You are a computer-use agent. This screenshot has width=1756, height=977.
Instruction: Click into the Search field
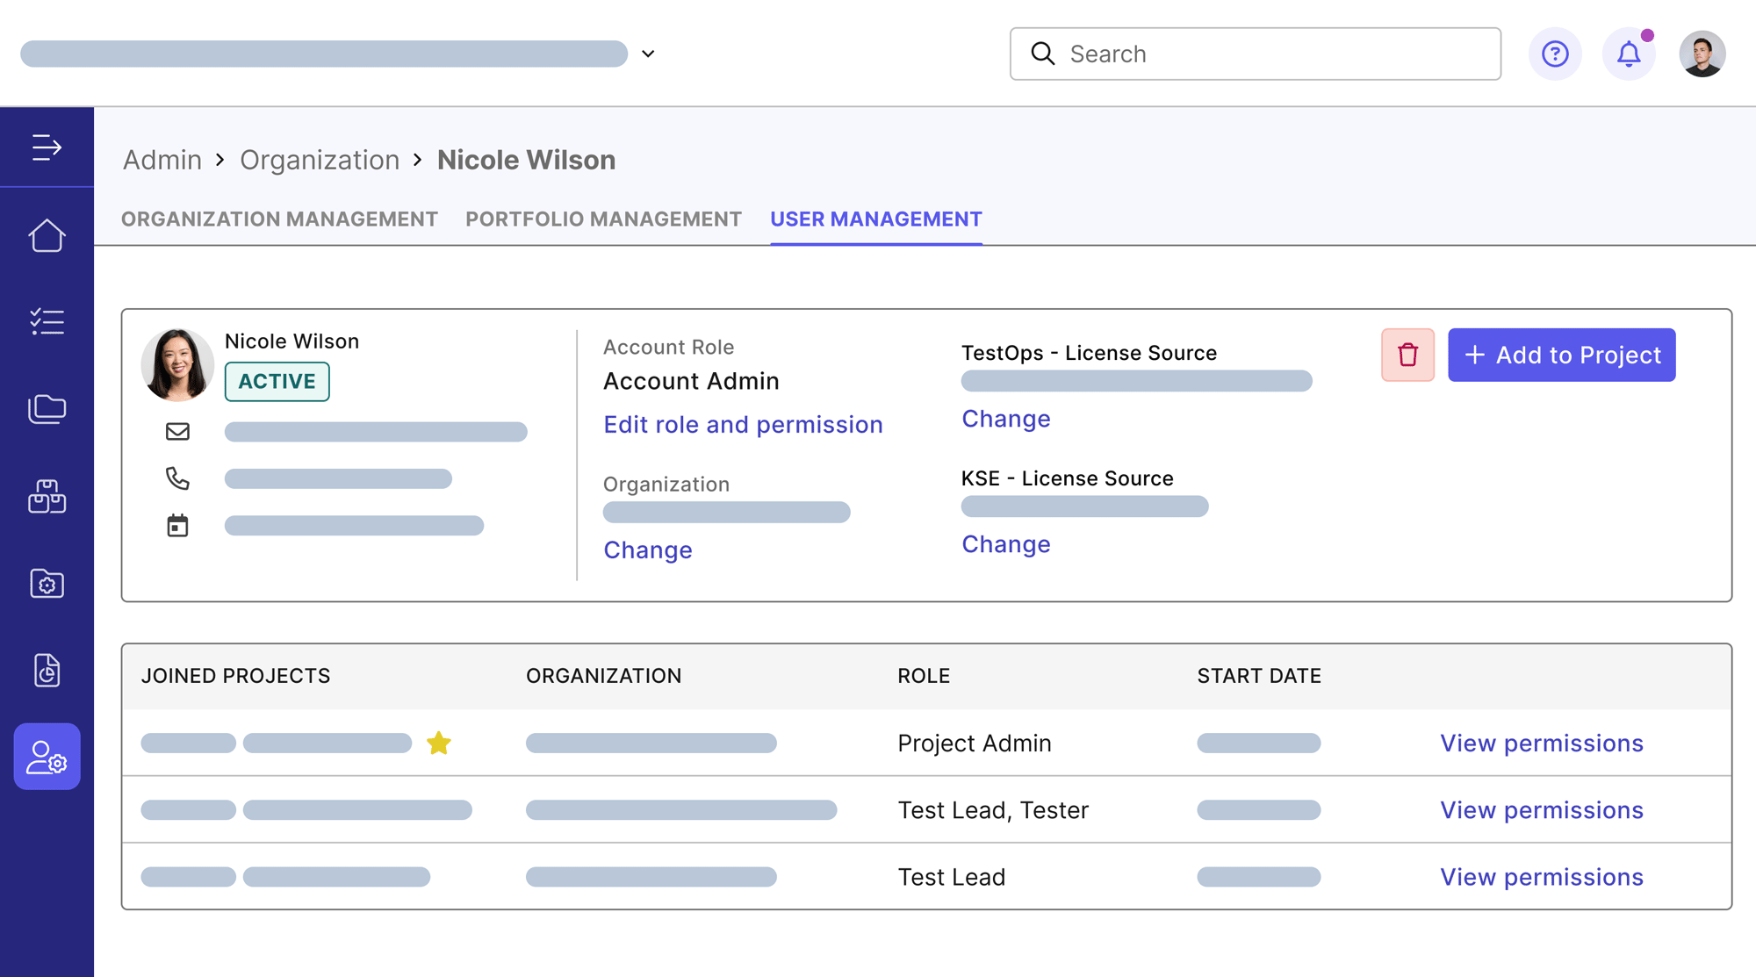[x=1264, y=54]
